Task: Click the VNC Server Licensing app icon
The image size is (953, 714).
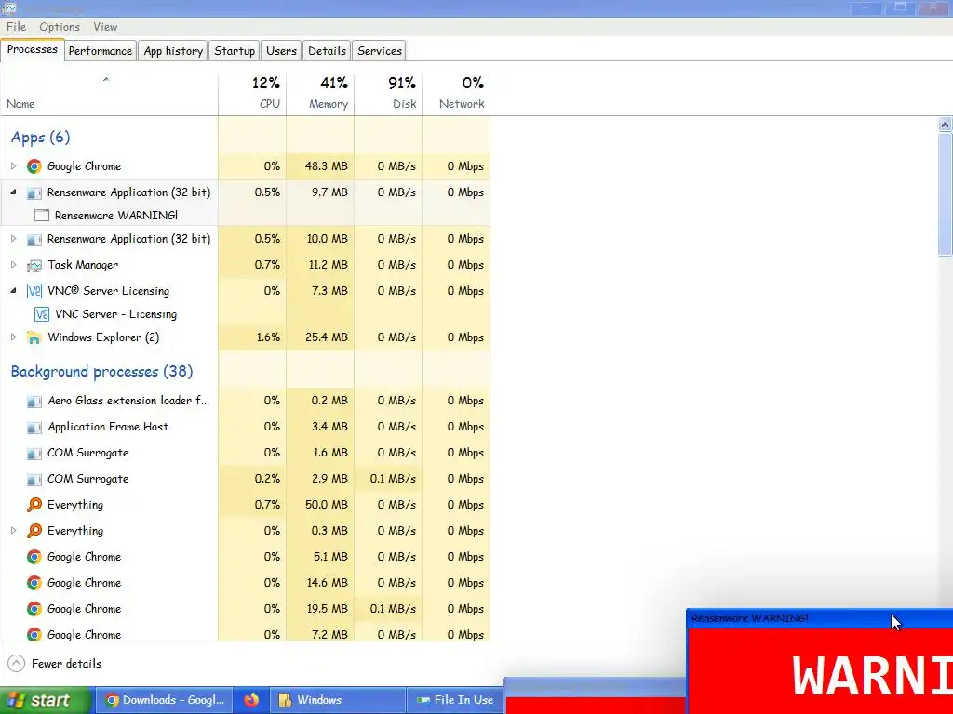Action: [34, 291]
